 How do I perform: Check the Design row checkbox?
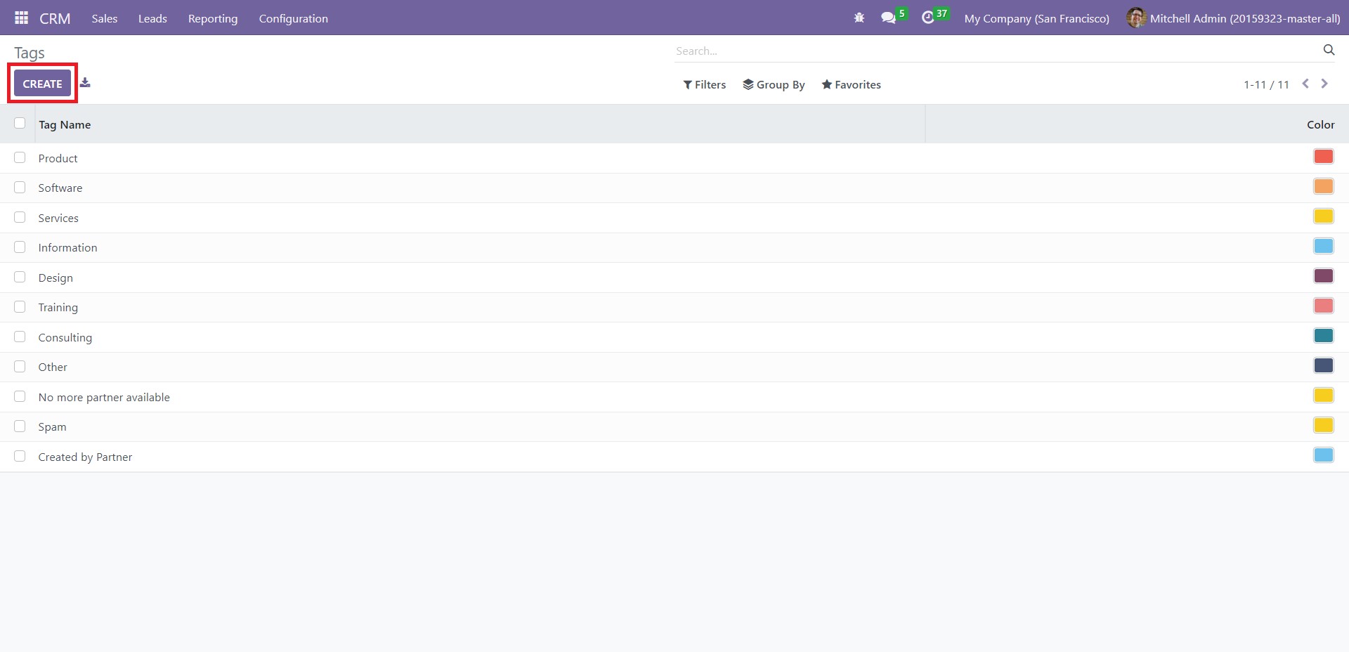point(20,277)
